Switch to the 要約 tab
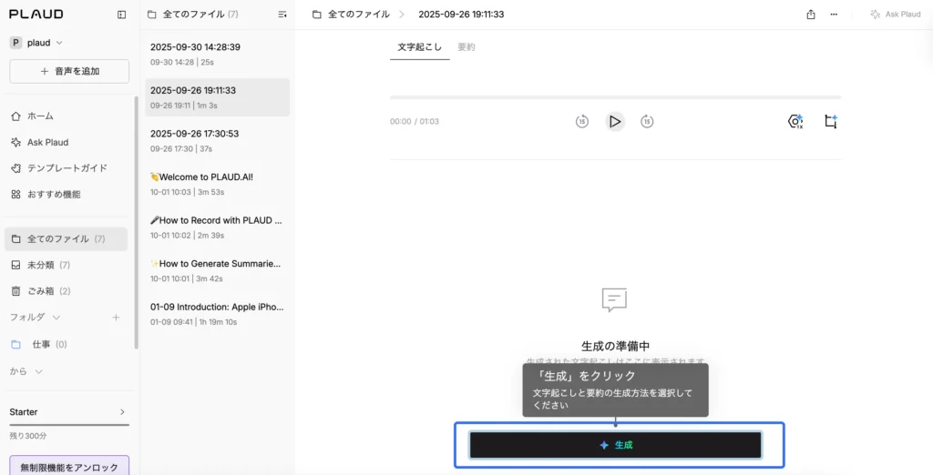The height and width of the screenshot is (475, 933). (x=466, y=46)
